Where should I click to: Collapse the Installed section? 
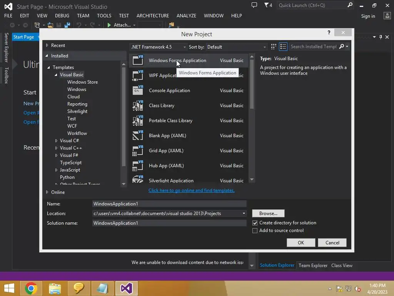pyautogui.click(x=47, y=55)
